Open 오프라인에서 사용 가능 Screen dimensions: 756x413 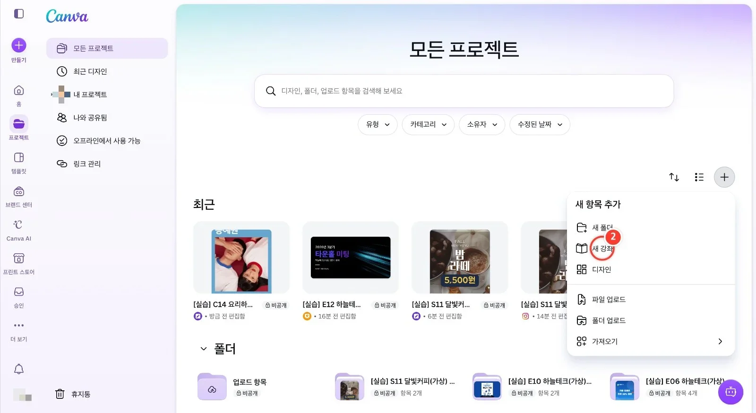tap(107, 141)
